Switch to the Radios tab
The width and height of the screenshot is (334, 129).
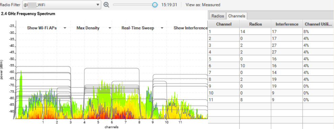click(218, 16)
